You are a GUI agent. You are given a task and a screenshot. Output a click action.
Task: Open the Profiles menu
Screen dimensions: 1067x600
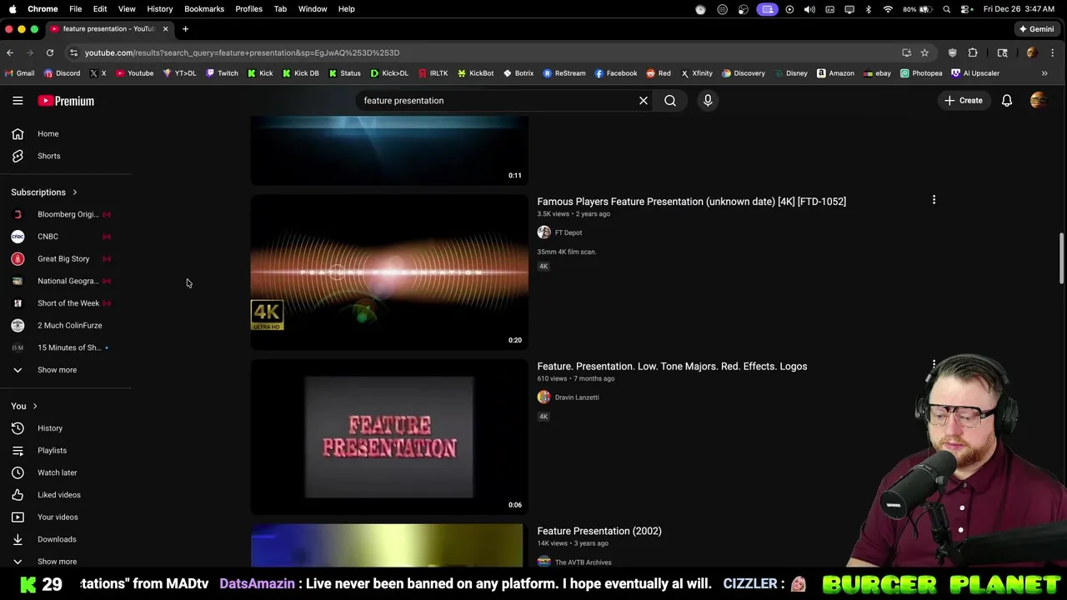click(248, 9)
